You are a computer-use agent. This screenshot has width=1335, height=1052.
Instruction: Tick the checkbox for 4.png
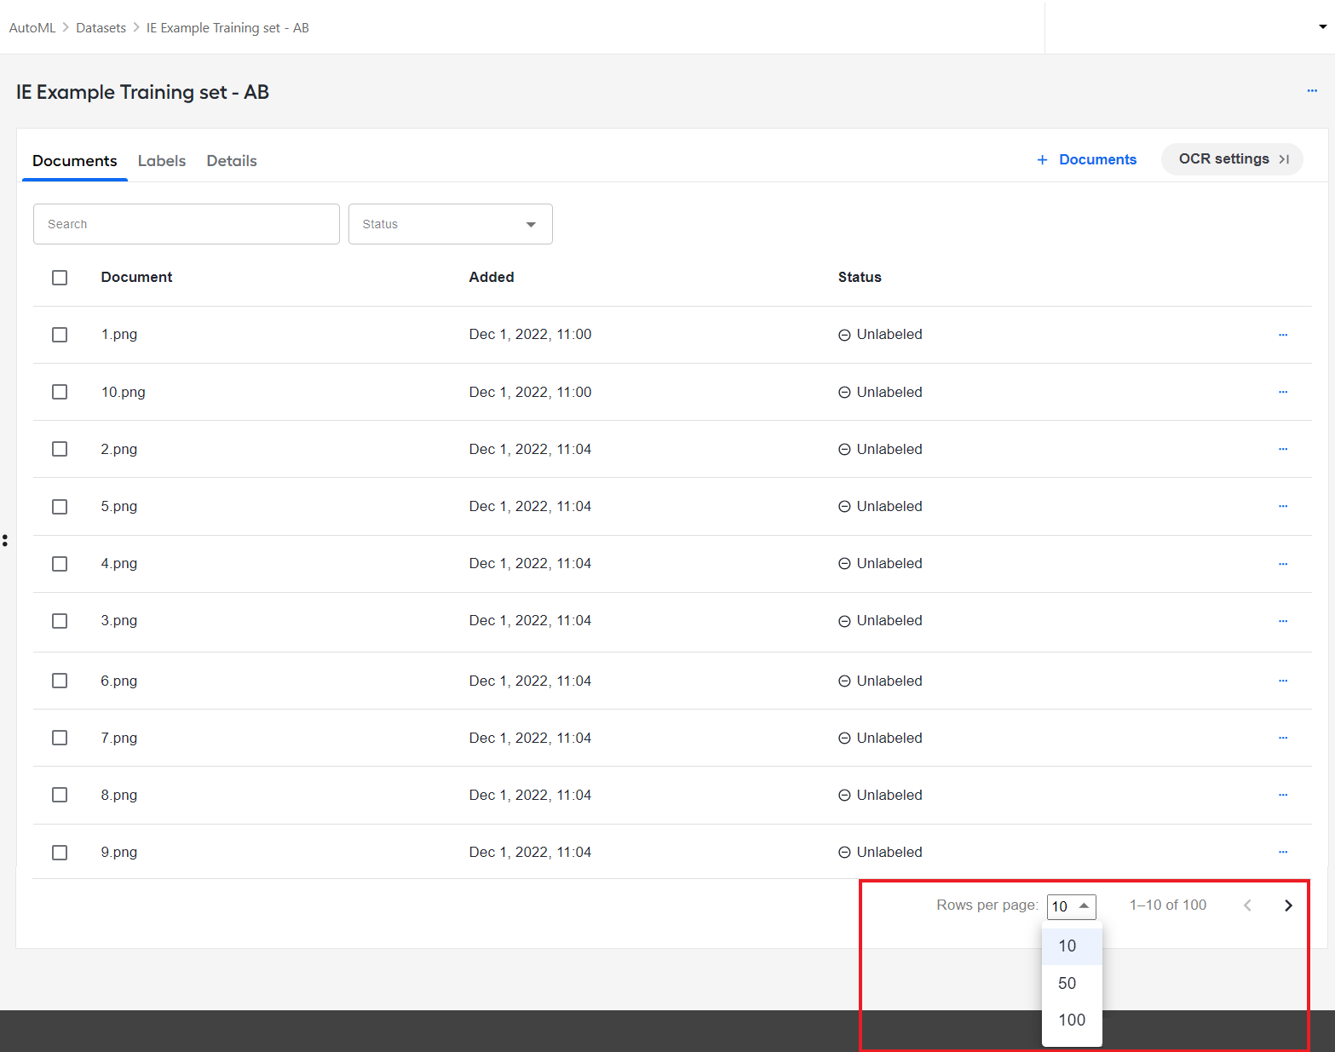click(x=60, y=564)
